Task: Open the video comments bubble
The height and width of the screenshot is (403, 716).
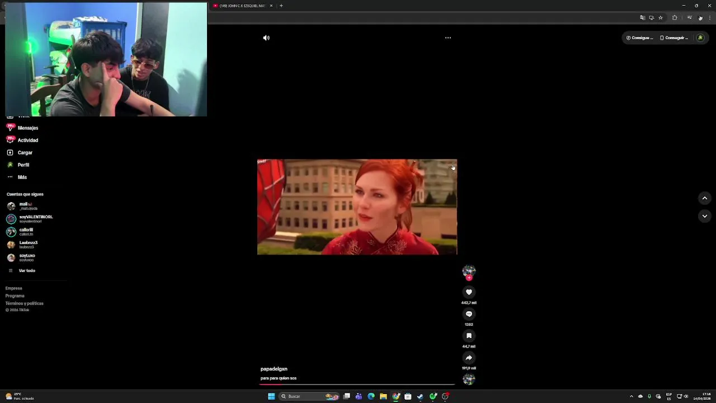Action: click(469, 314)
